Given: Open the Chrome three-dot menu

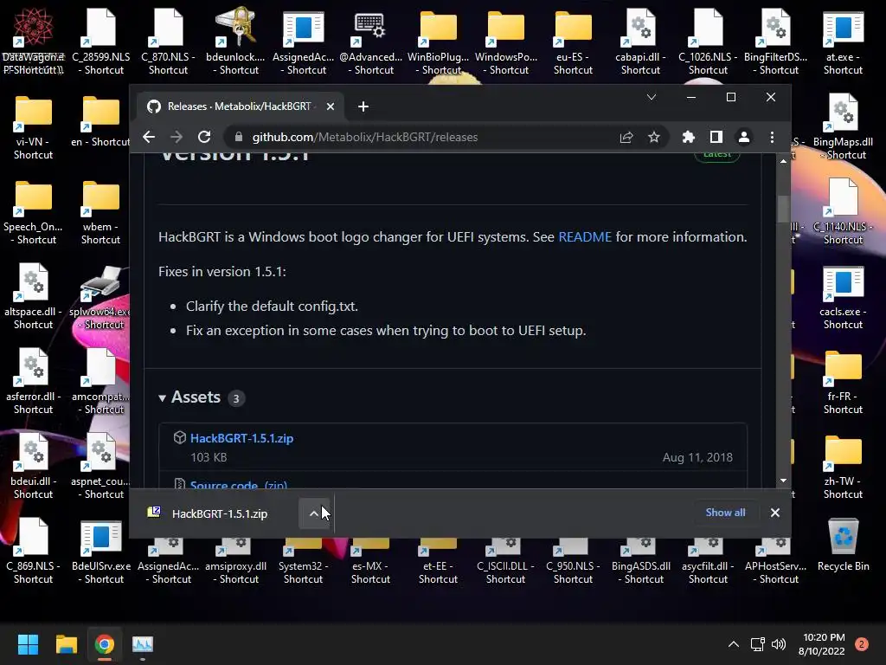Looking at the screenshot, I should click(772, 137).
